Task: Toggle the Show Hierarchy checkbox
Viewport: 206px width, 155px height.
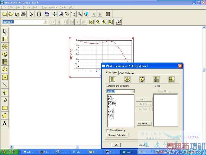Action: tap(108, 130)
